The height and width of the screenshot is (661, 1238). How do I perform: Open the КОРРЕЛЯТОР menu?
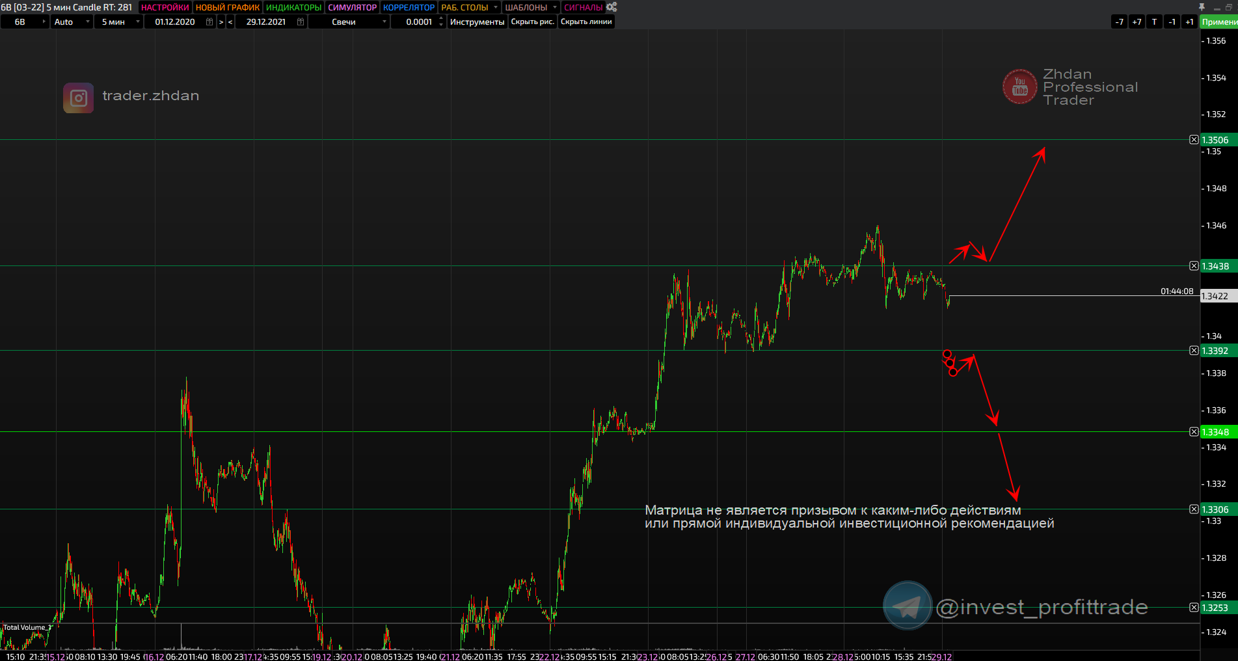(x=409, y=7)
